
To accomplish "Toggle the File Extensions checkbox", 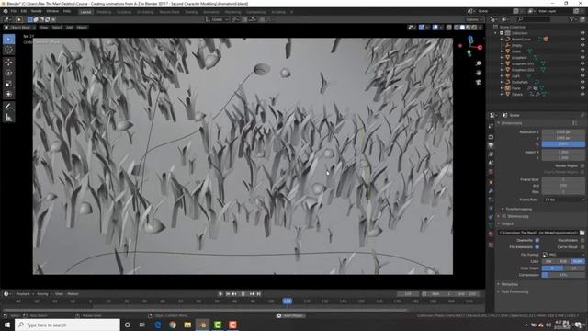I will (x=537, y=247).
